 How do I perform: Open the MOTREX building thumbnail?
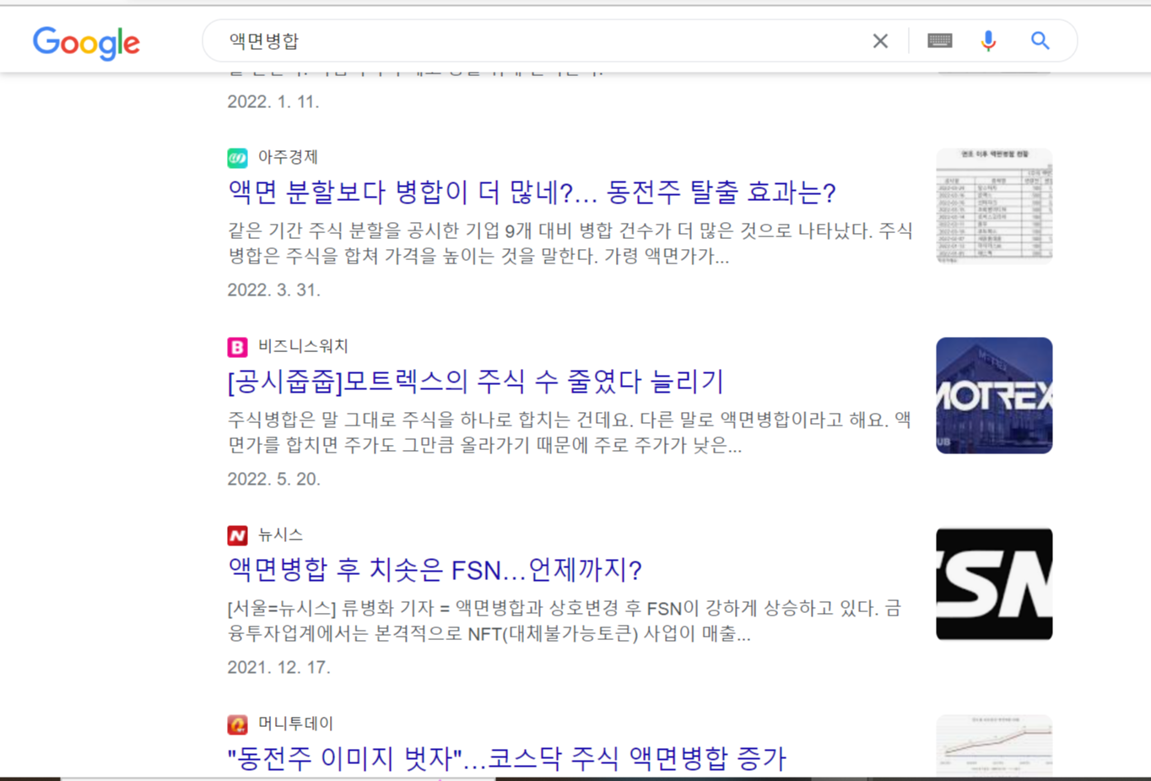pyautogui.click(x=994, y=395)
